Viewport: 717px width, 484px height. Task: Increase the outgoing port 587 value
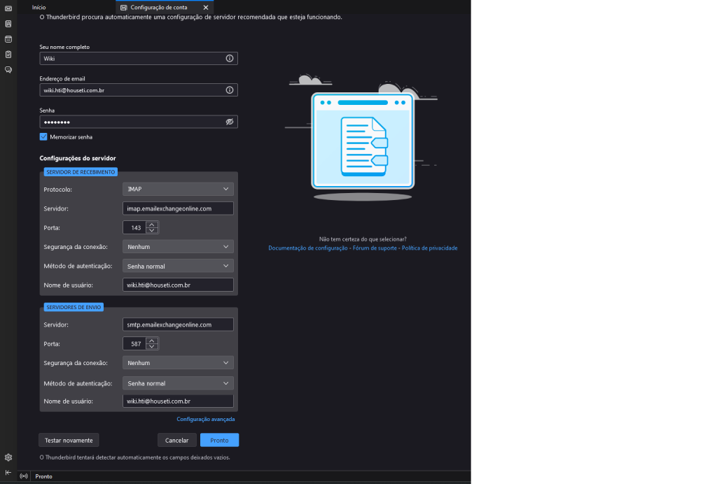pos(152,340)
